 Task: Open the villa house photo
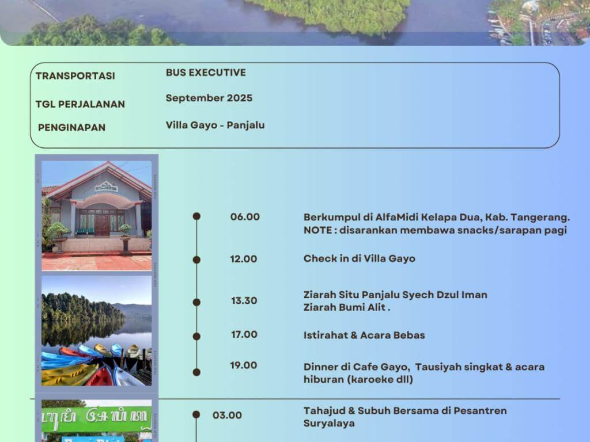point(96,215)
